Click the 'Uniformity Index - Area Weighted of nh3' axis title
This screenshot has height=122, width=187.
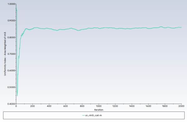[5, 54]
